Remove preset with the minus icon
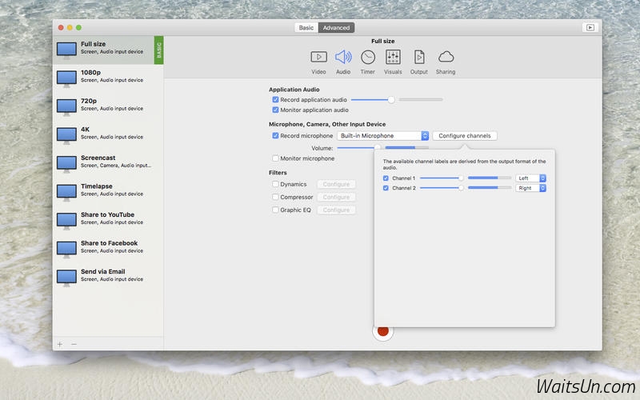 (x=74, y=344)
